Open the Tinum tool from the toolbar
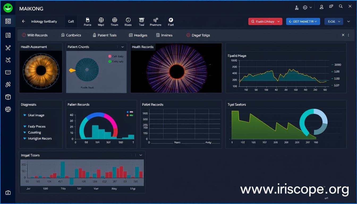The height and width of the screenshot is (204, 357). tap(114, 21)
